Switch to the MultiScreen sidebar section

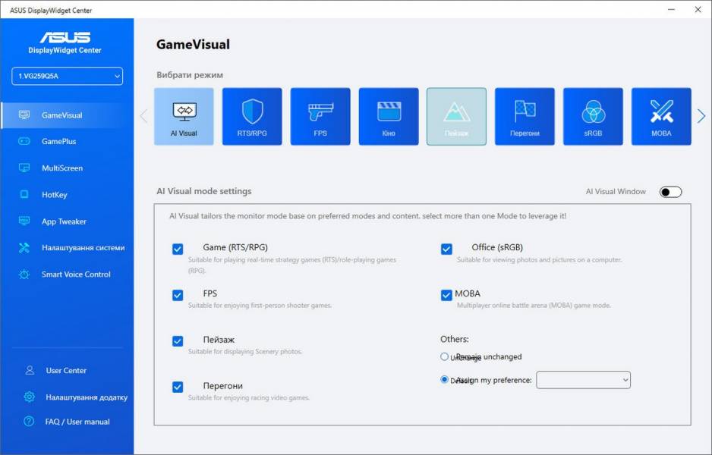(61, 168)
